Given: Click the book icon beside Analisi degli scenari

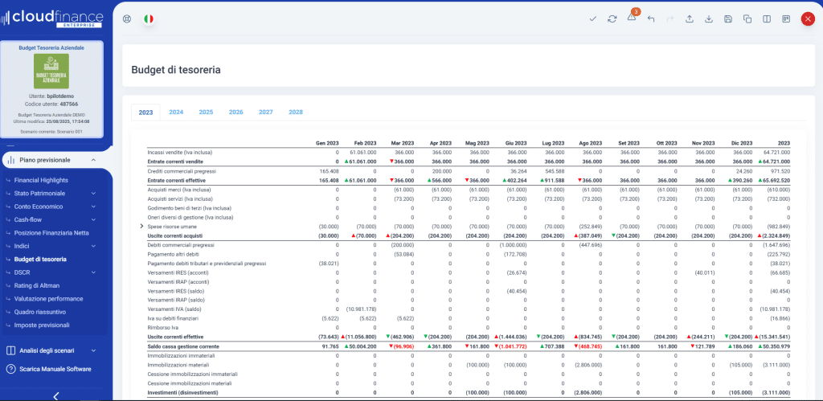Looking at the screenshot, I should coord(10,350).
